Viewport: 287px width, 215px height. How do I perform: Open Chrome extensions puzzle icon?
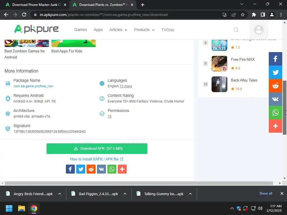pos(254,15)
